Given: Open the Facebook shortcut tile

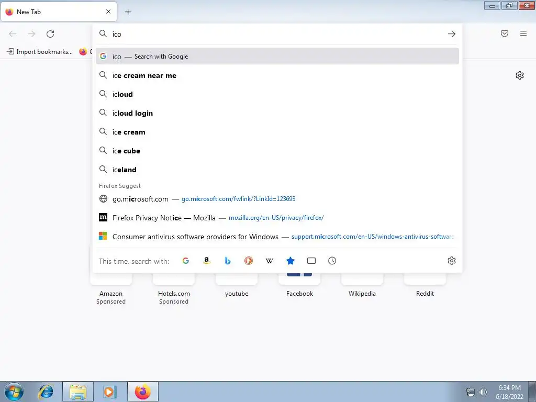Looking at the screenshot, I should click(x=299, y=285).
